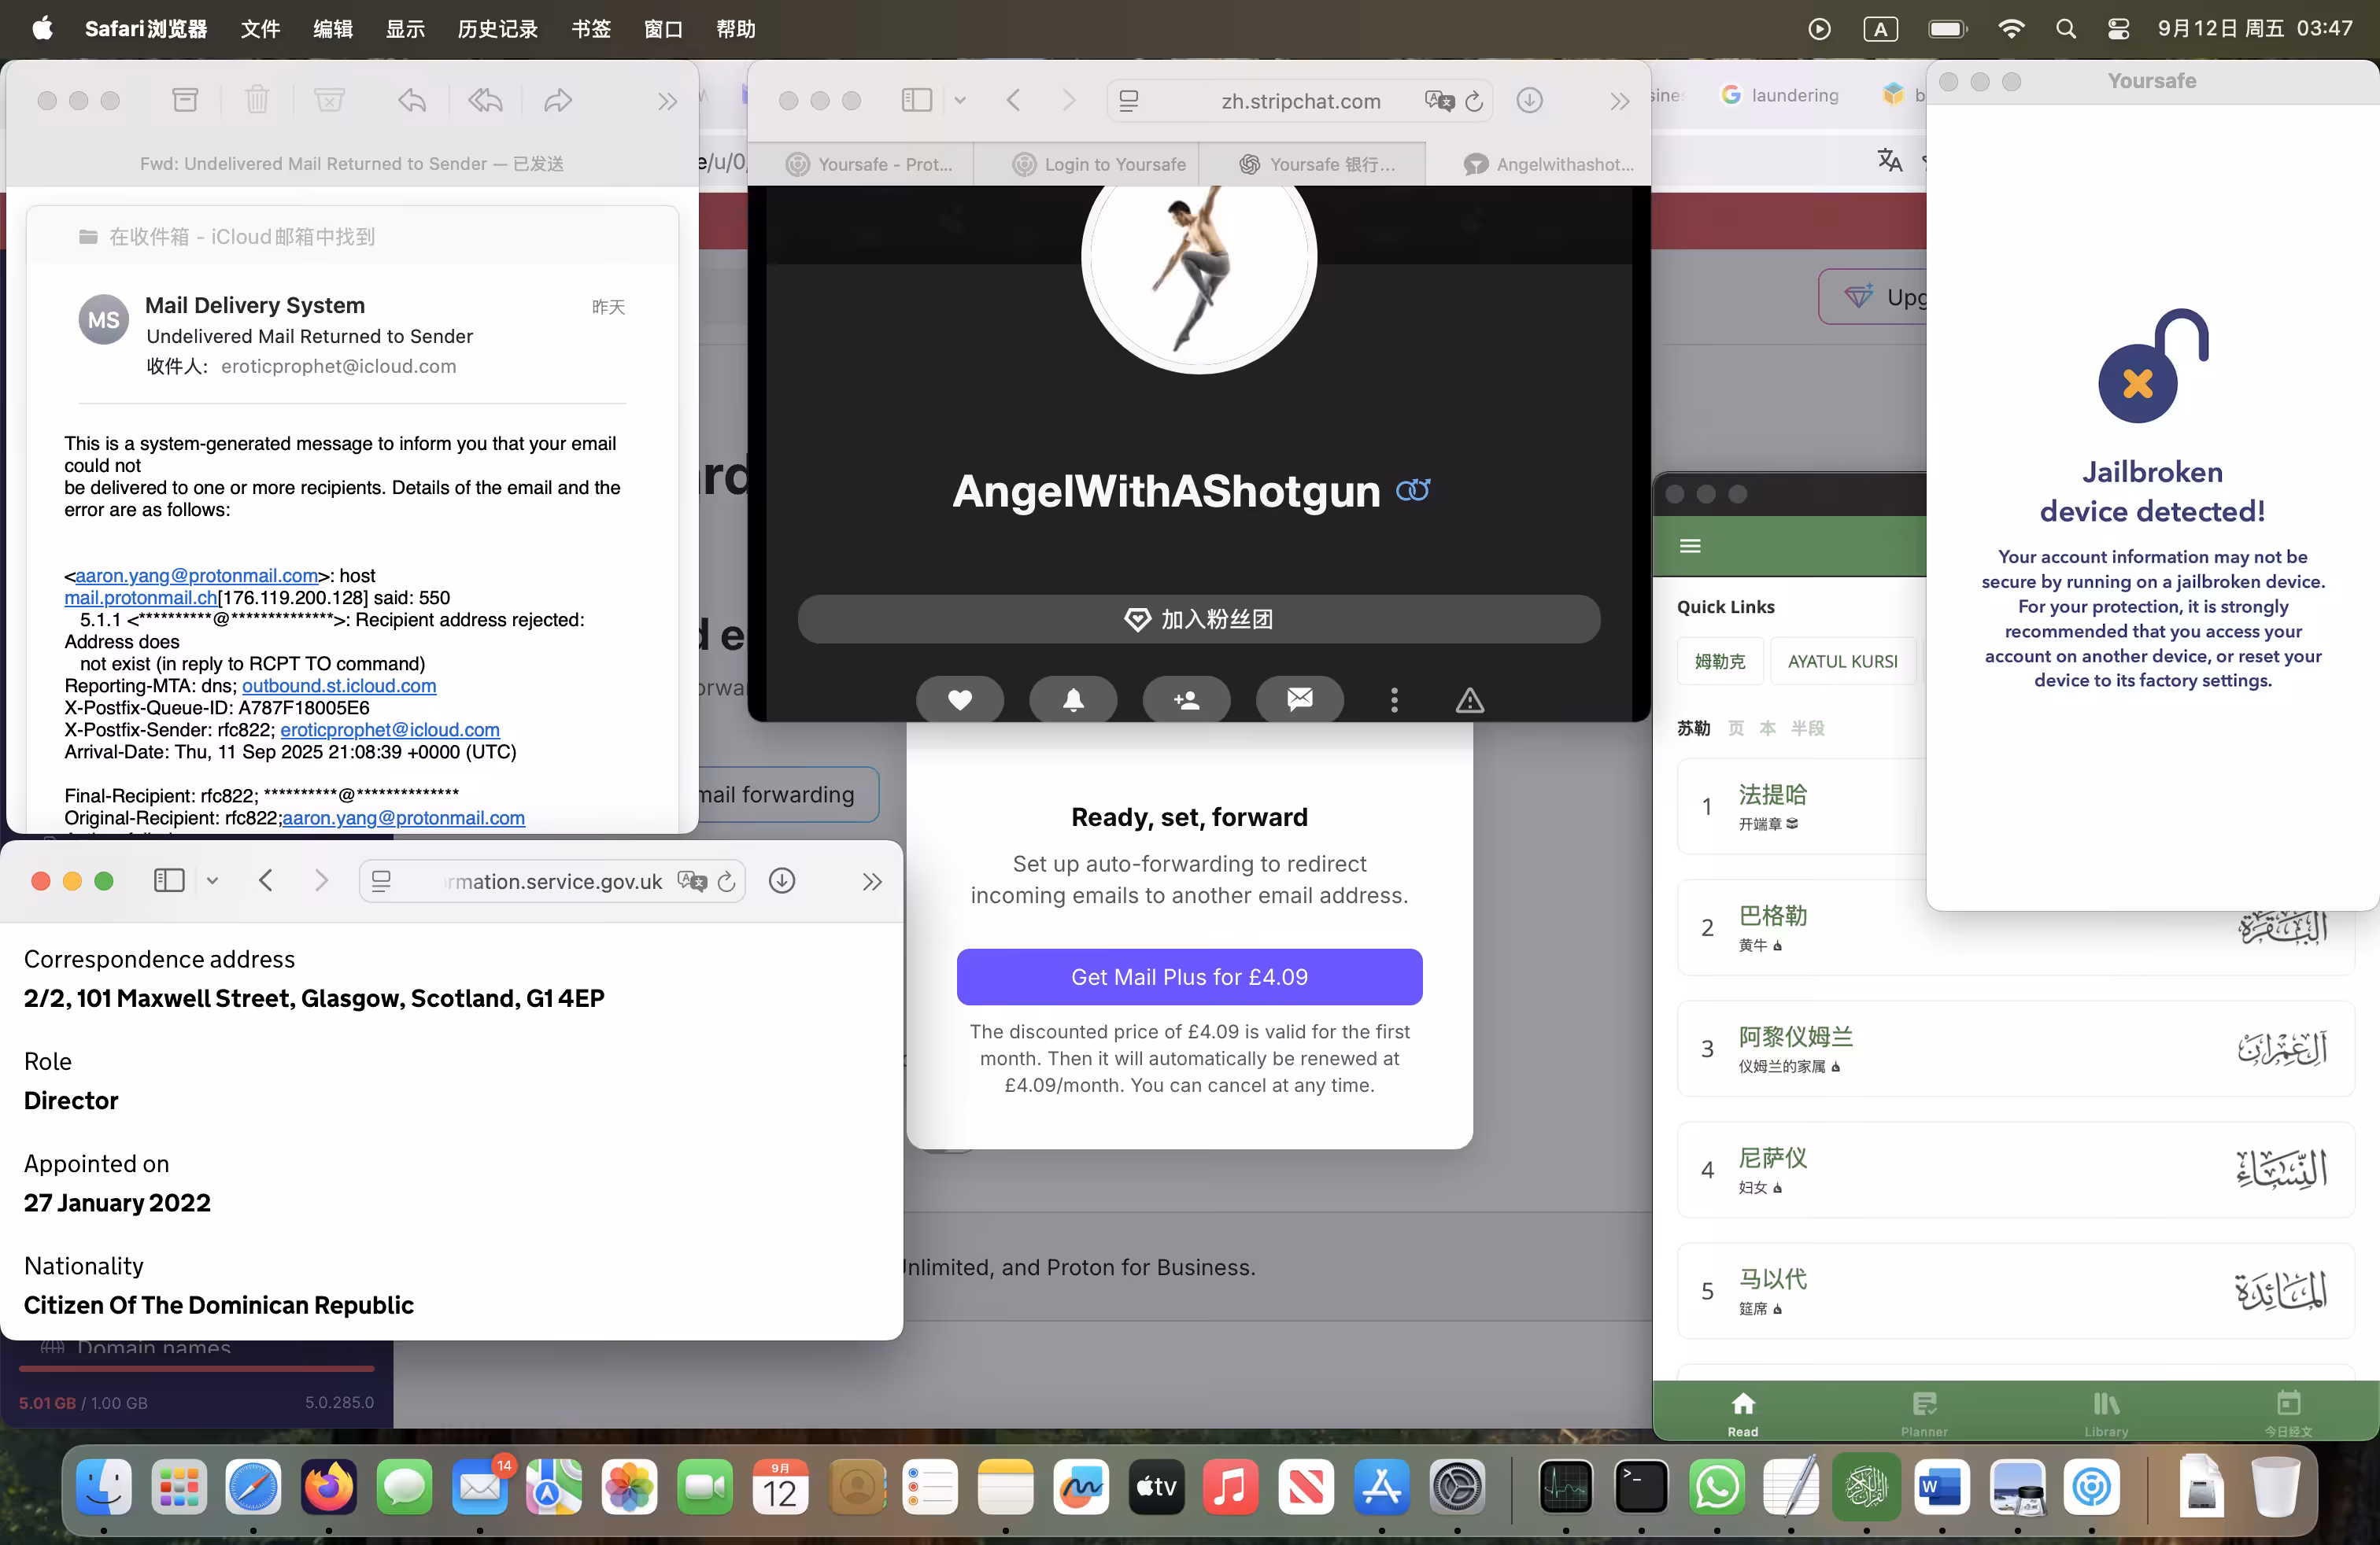Screen dimensions: 2380x1545
Task: Open outbound.st.icloud.com link
Action: 339,685
